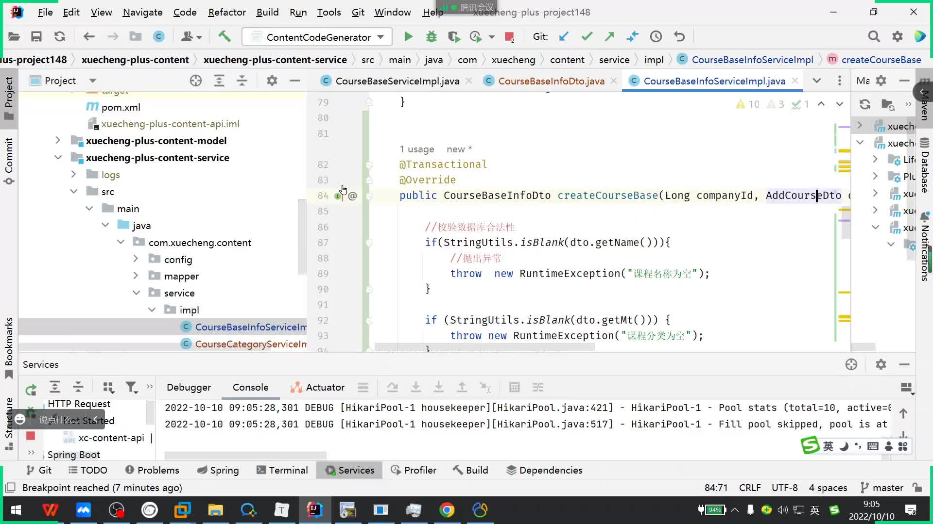The height and width of the screenshot is (524, 933).
Task: Open Windows Start menu
Action: coord(16,510)
